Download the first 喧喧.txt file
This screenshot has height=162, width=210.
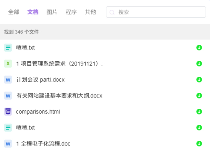[199, 48]
